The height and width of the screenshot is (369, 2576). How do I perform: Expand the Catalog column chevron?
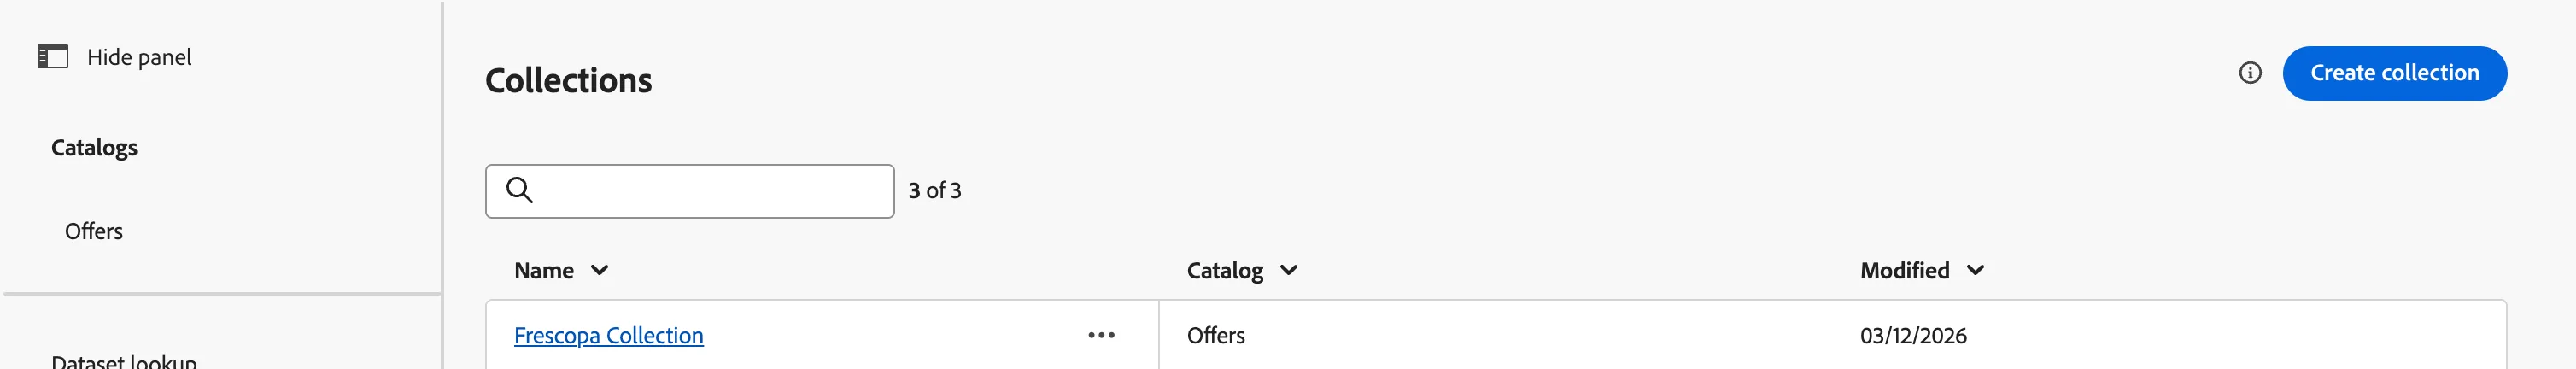1289,270
